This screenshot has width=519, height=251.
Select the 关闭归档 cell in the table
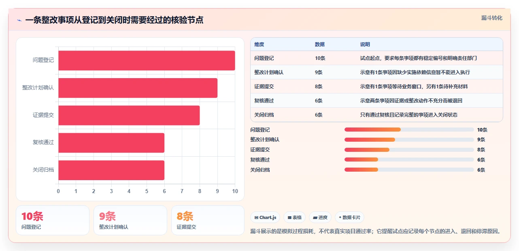point(264,115)
